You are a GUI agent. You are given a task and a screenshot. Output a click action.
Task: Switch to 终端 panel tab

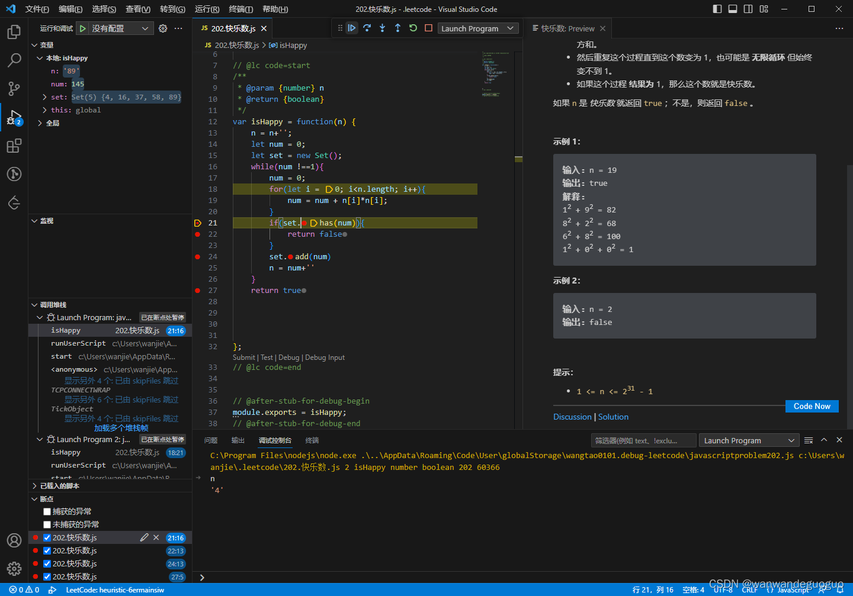pyautogui.click(x=312, y=440)
